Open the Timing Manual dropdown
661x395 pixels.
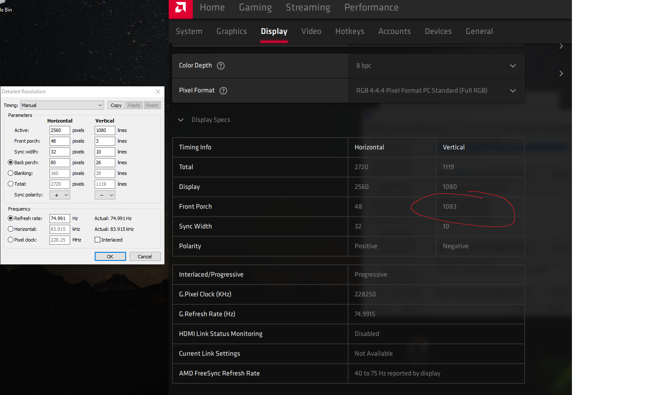tap(62, 105)
